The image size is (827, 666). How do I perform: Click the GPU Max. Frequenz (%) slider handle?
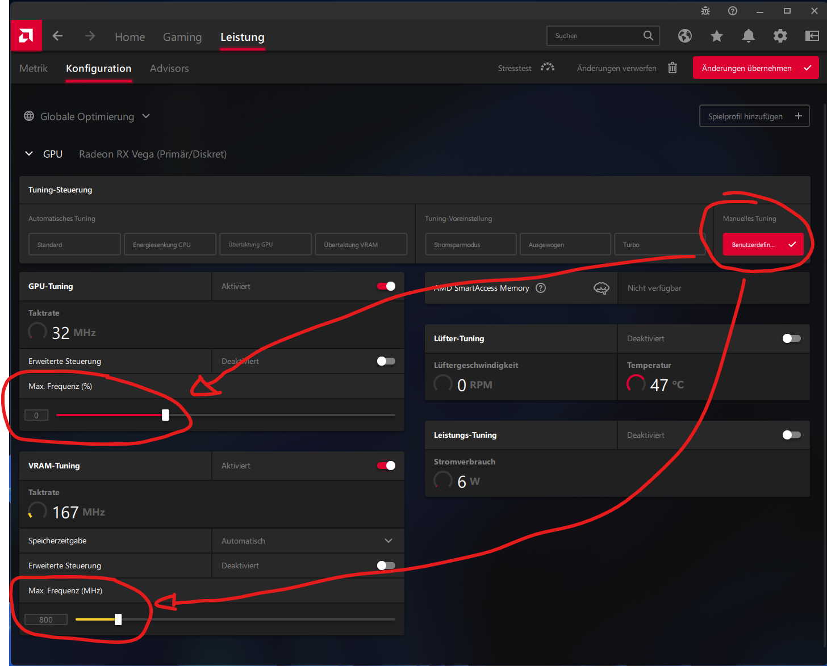[165, 415]
